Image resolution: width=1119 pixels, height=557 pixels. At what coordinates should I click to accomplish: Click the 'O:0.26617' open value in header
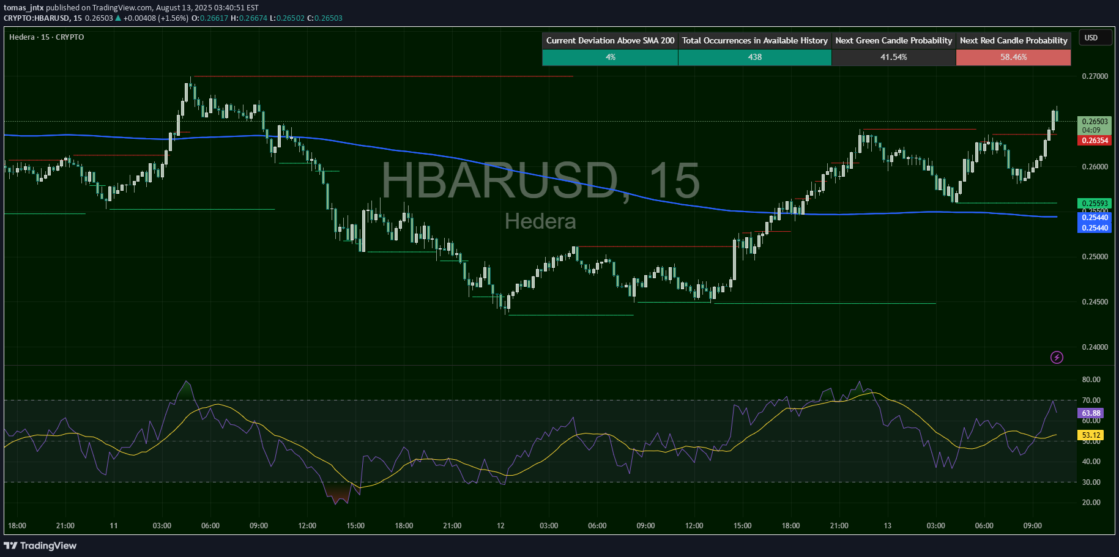[210, 18]
